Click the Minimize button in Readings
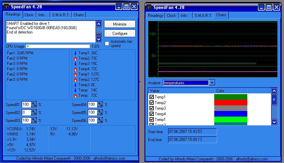284x163 pixels. (120, 24)
